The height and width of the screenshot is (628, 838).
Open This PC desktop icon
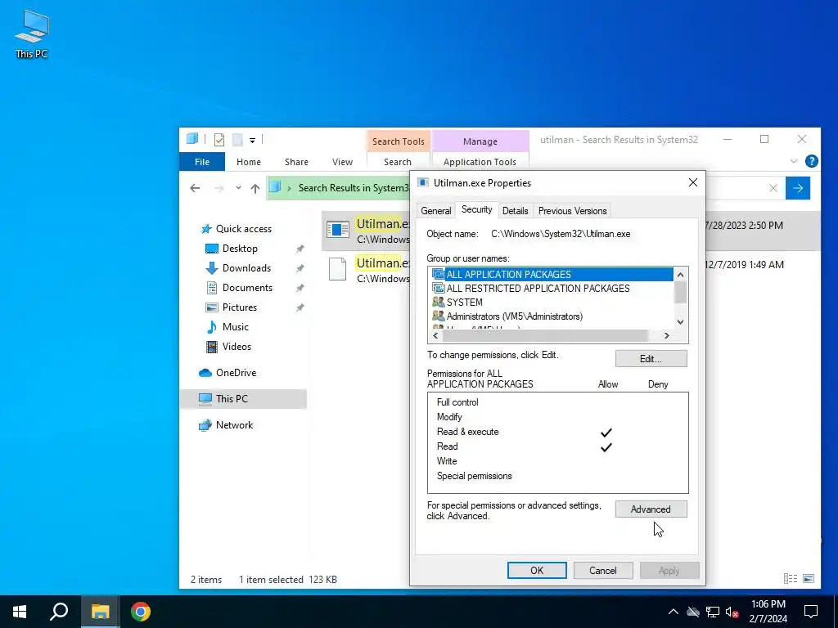32,34
